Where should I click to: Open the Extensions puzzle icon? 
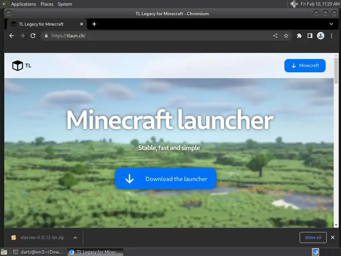point(299,36)
